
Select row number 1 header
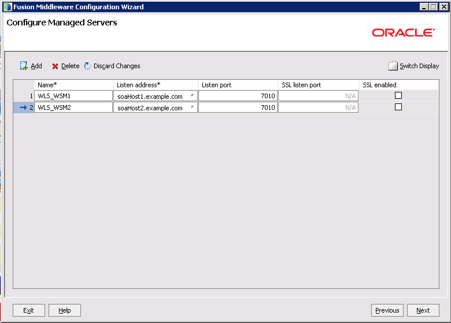(x=24, y=96)
